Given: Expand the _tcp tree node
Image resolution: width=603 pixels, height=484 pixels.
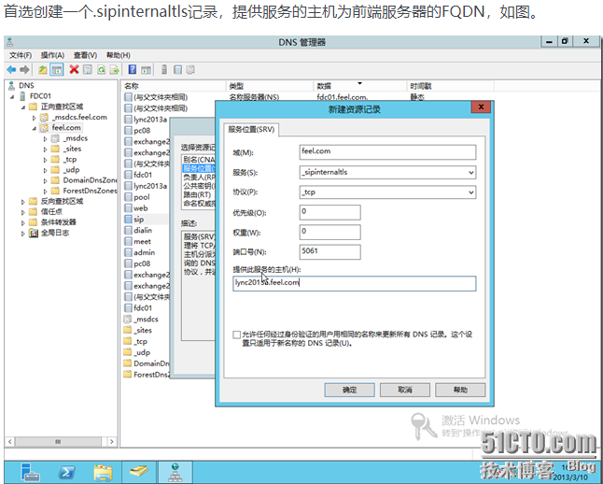Looking at the screenshot, I should pyautogui.click(x=46, y=160).
